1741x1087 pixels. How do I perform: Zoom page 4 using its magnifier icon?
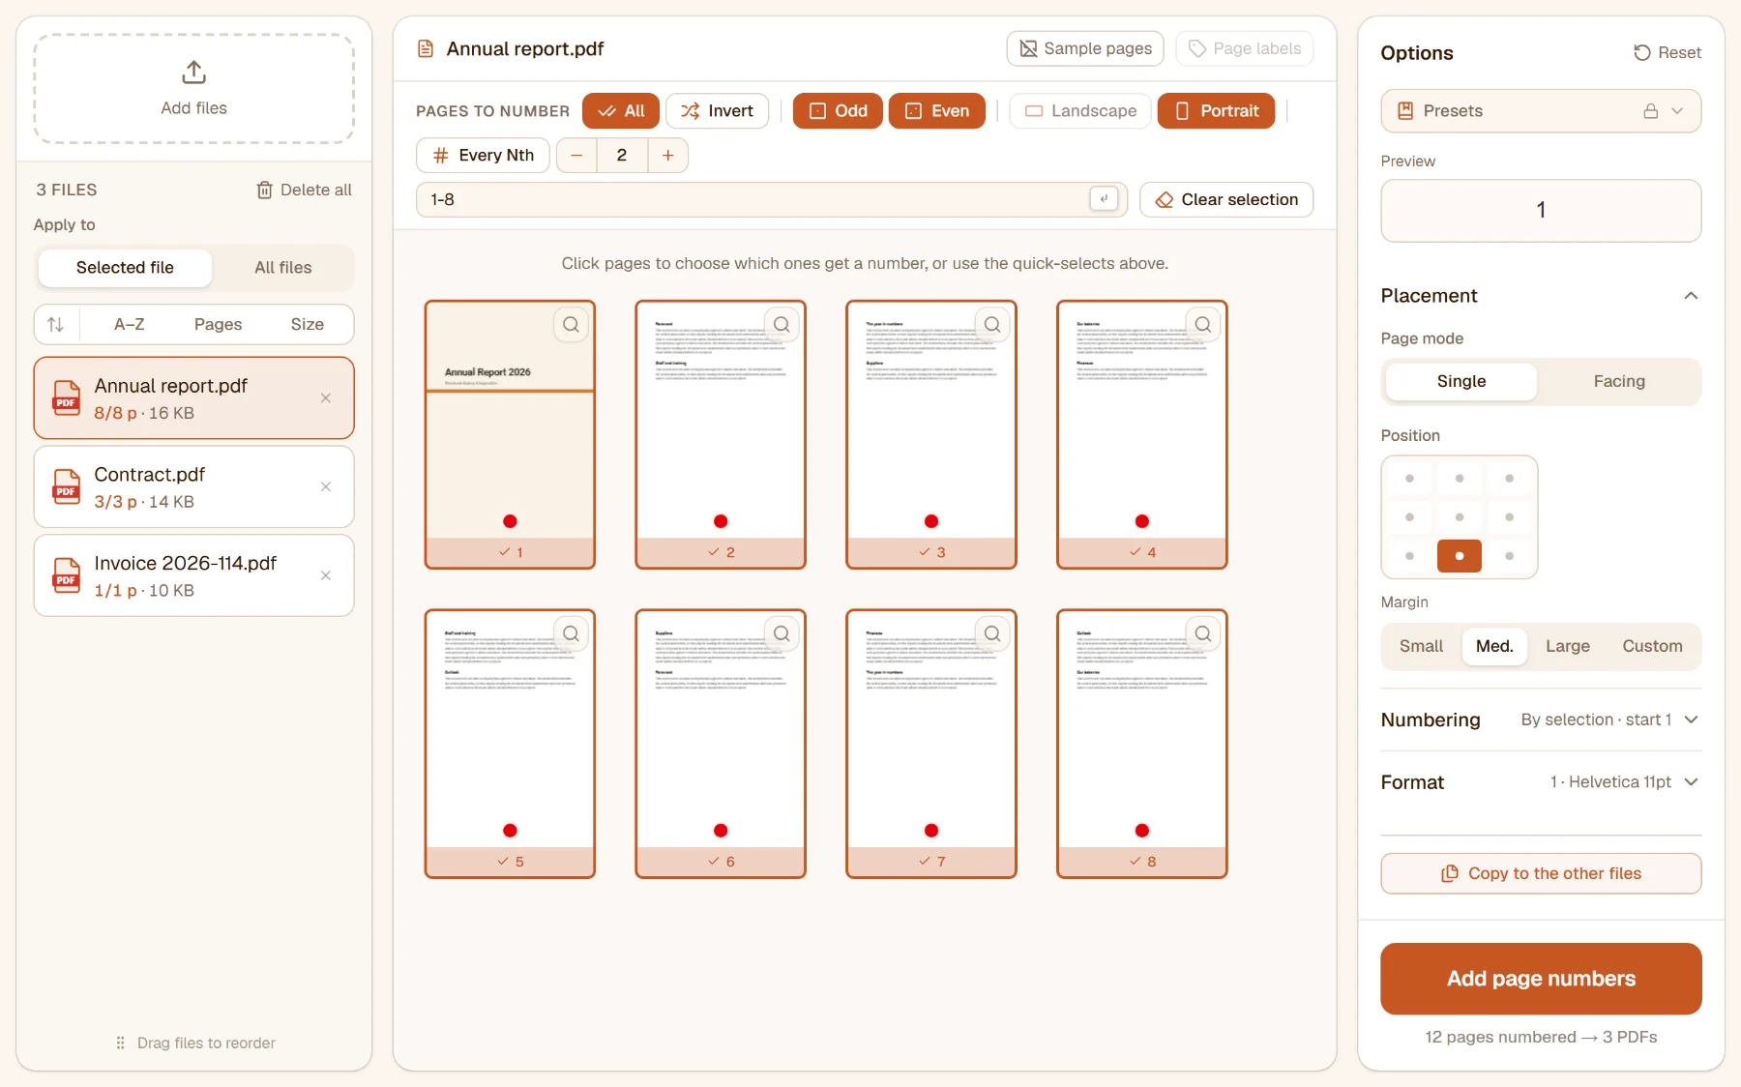1203,325
